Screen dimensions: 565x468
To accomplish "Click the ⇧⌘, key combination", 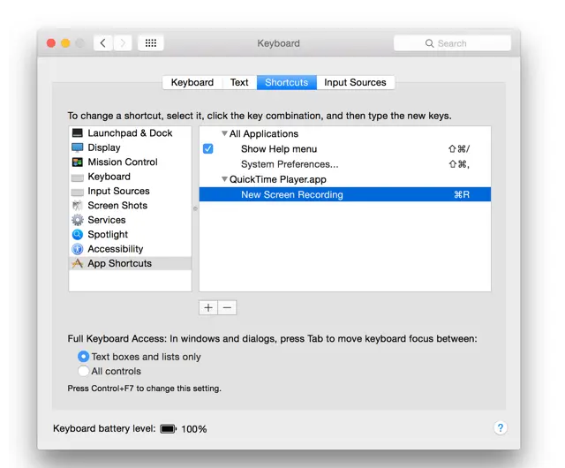I will [459, 164].
